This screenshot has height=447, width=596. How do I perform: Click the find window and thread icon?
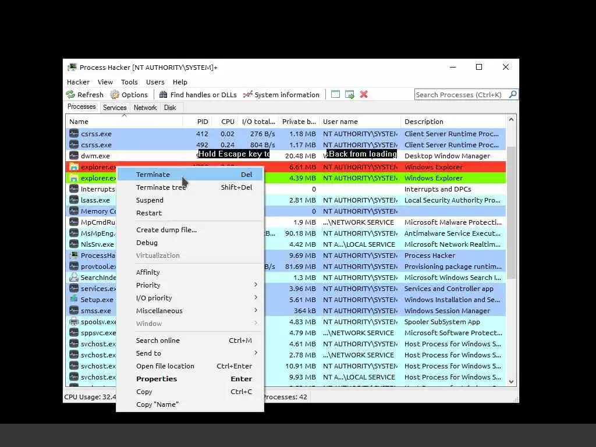click(349, 94)
